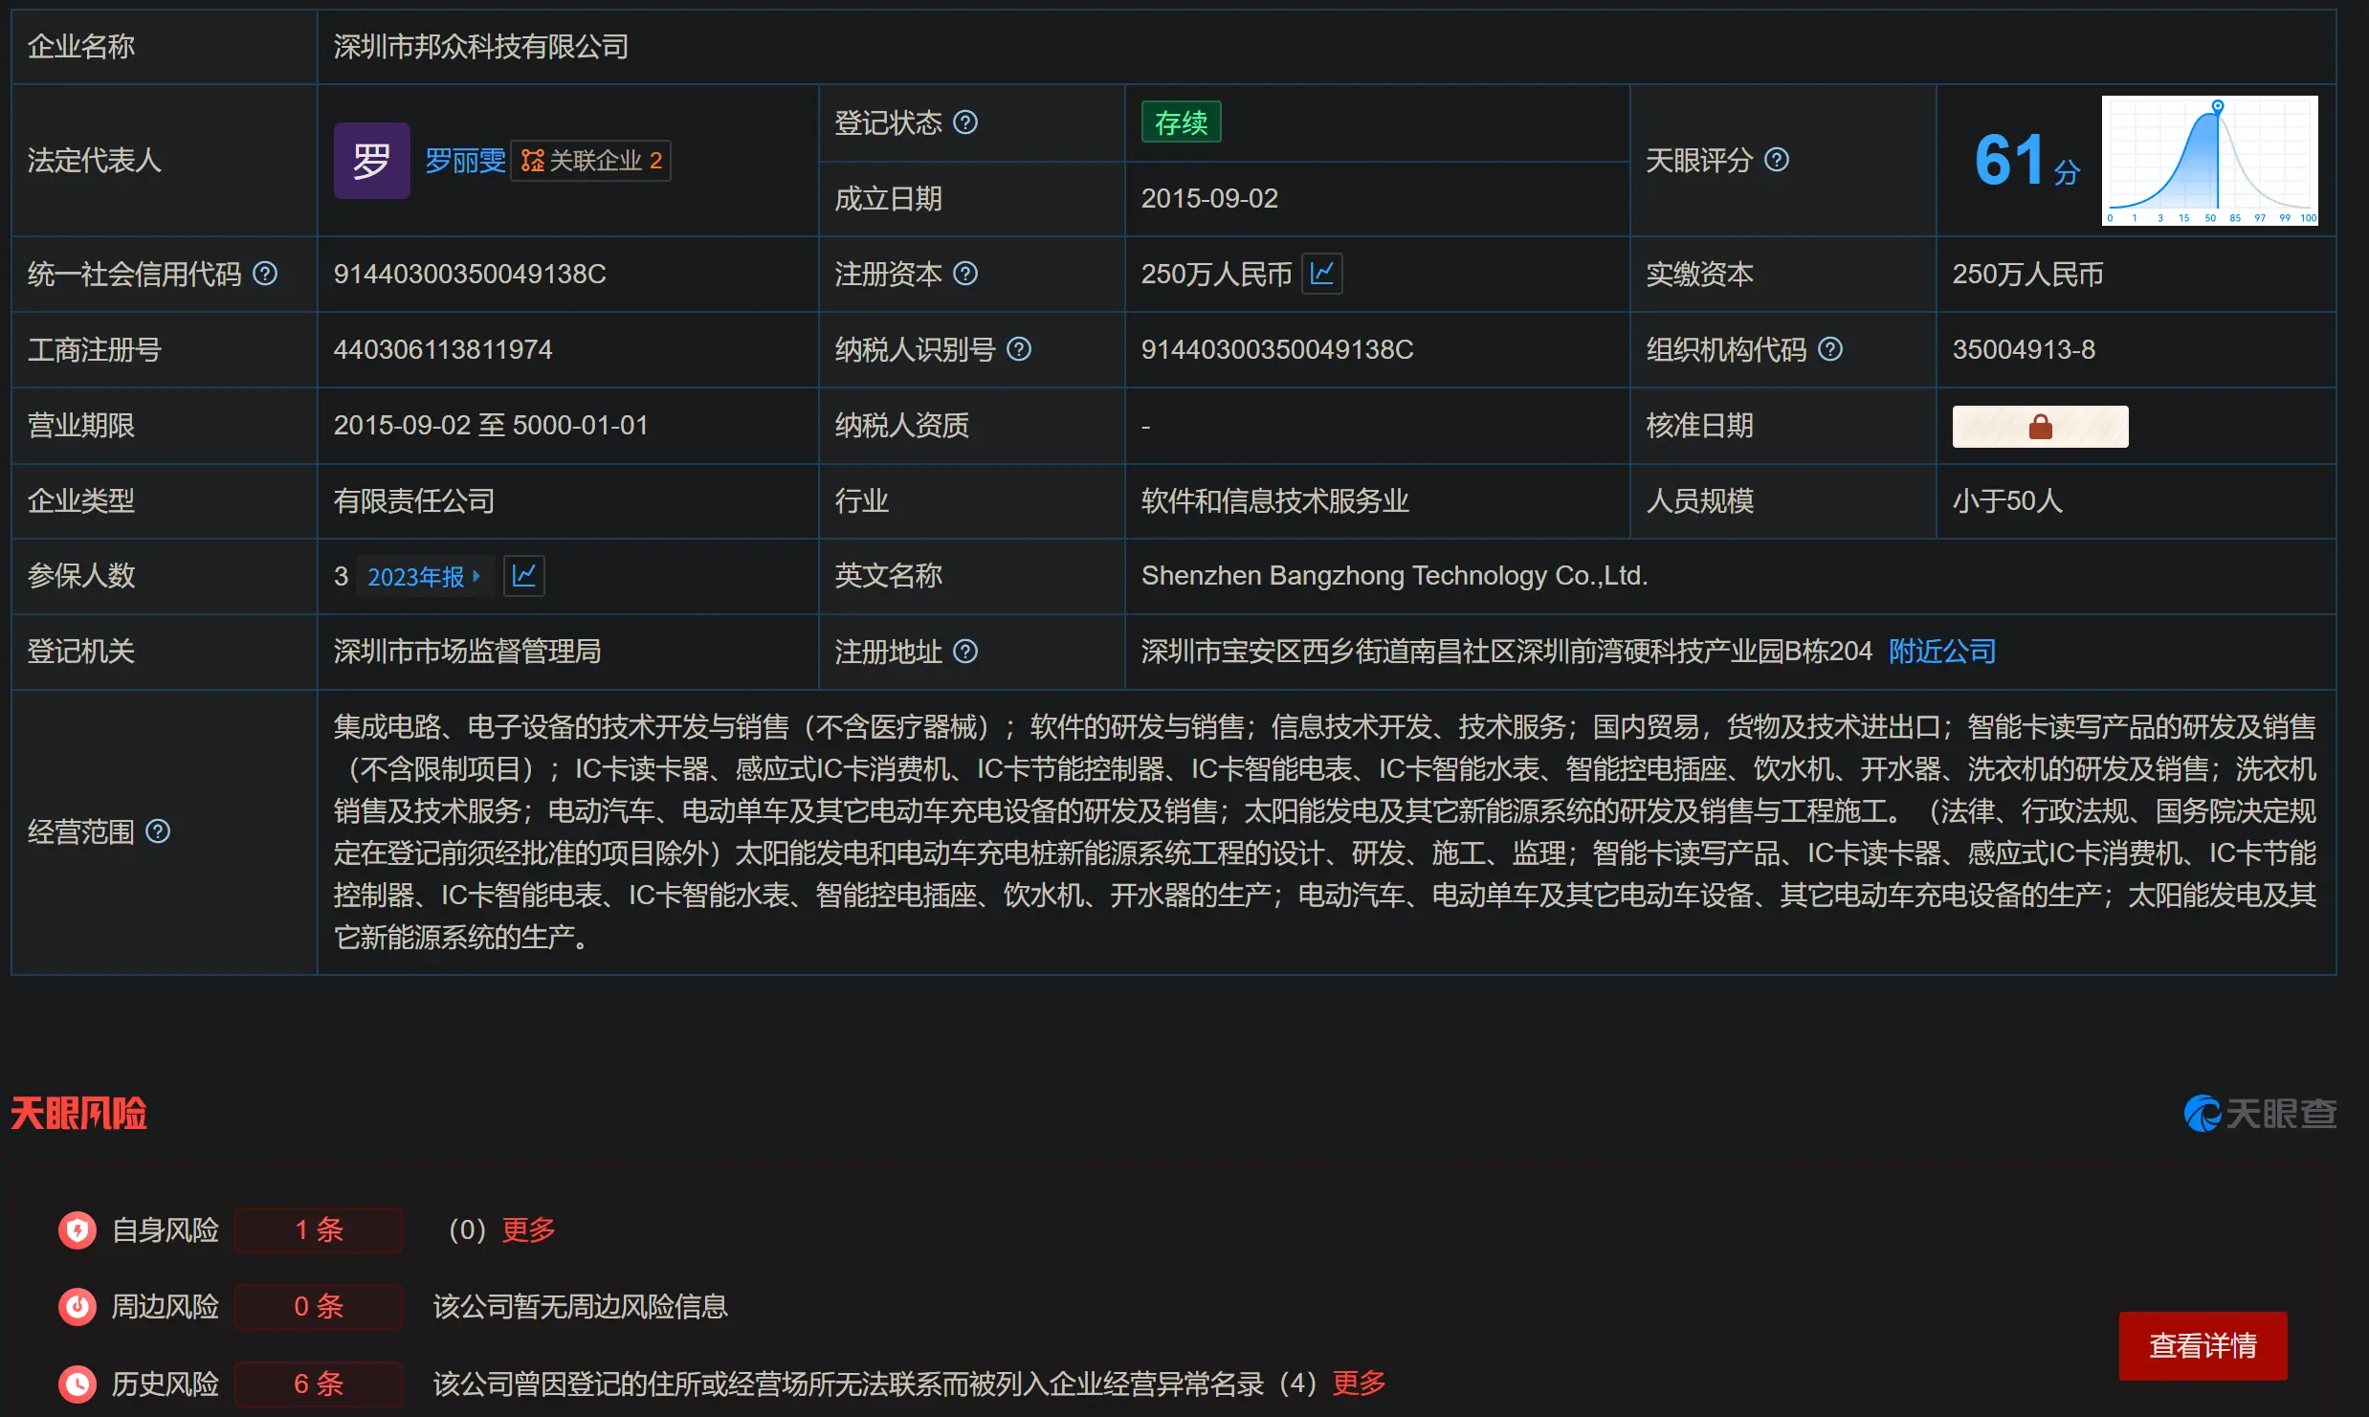Click help icon beside 纳税人识别号

1019,349
